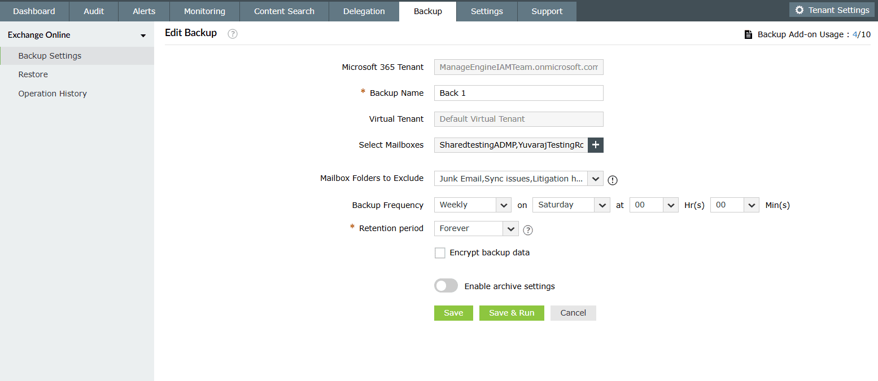This screenshot has width=878, height=381.
Task: Expand the Retention period Forever dropdown
Action: [476, 228]
